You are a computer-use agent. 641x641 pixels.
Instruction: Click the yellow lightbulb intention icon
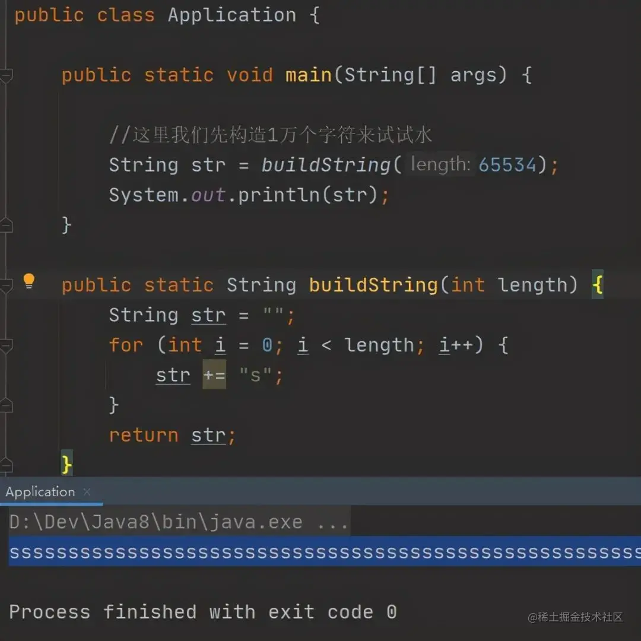(29, 281)
